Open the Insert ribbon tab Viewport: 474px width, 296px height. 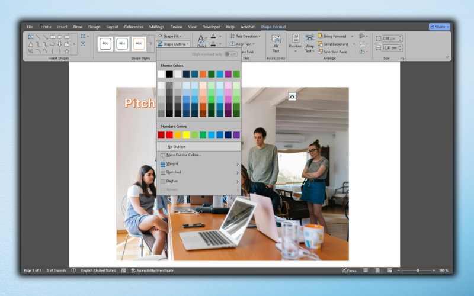point(62,27)
